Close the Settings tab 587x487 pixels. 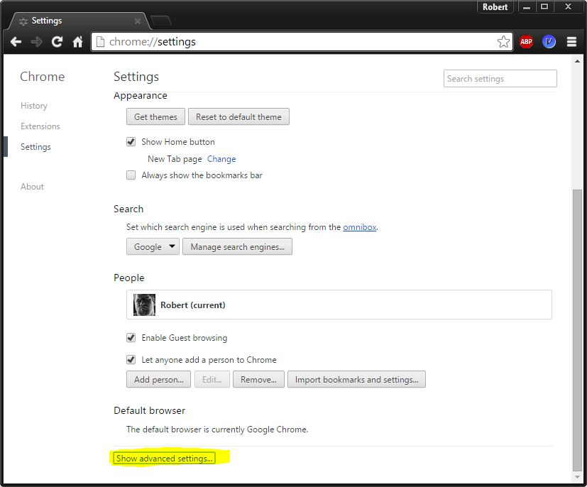(x=138, y=21)
